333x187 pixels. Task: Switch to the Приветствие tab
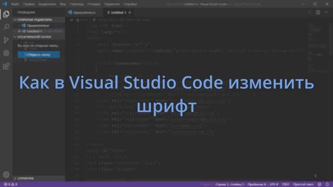point(84,12)
